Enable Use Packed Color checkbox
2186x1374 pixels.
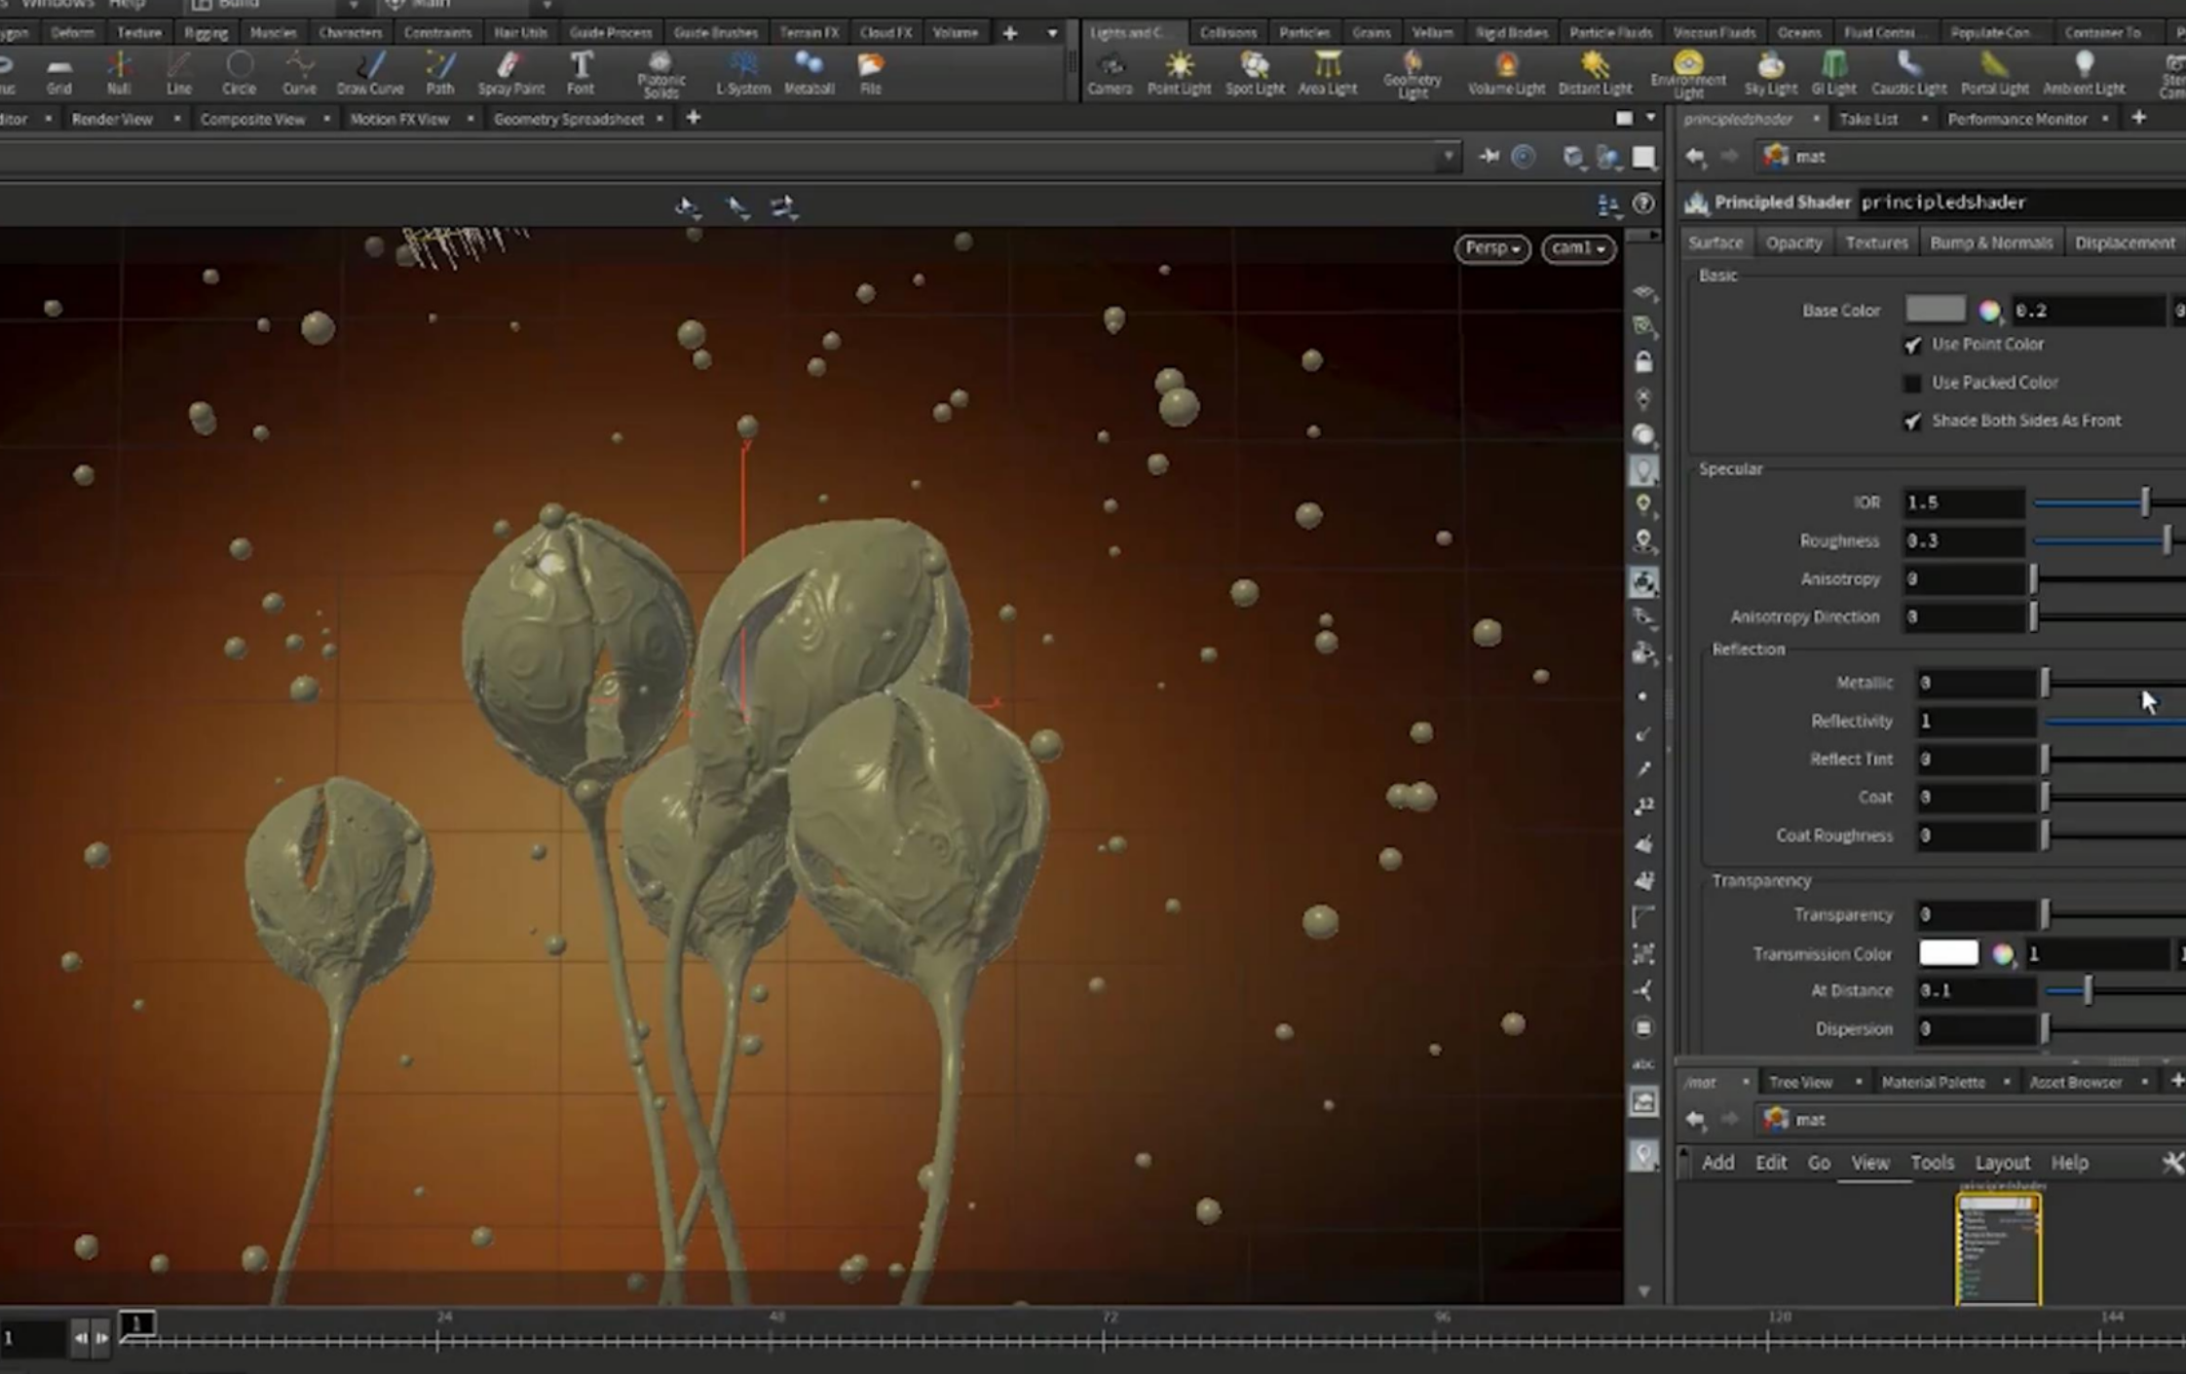[1912, 383]
